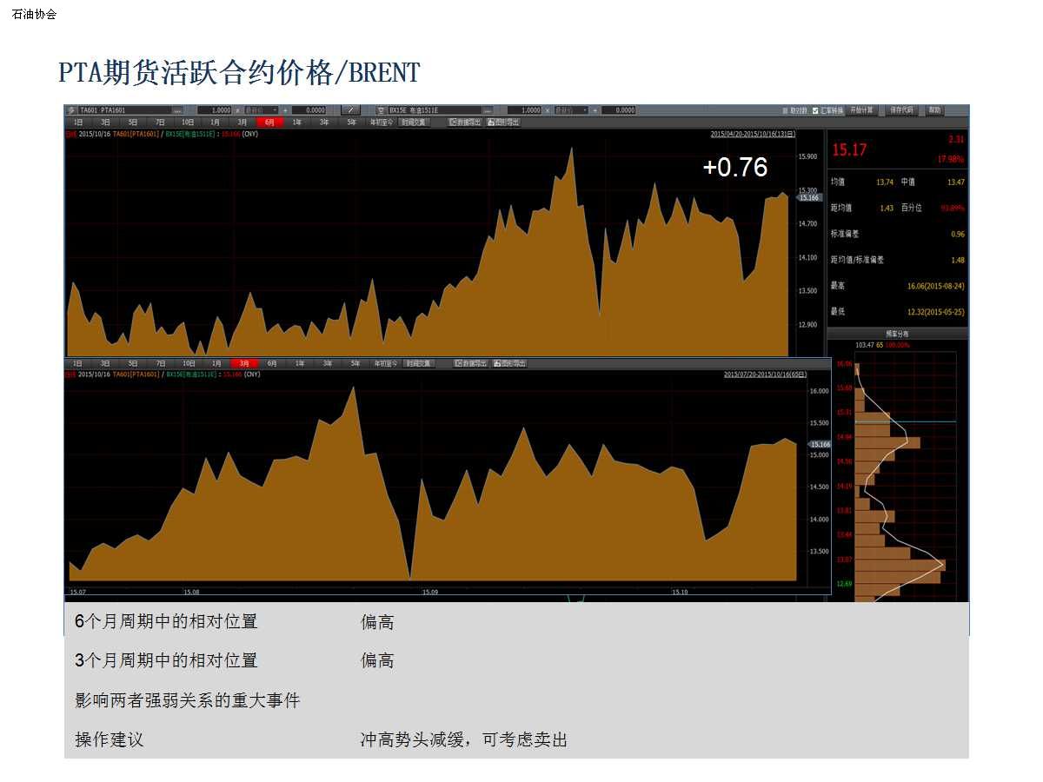
Task: Click the +0.76 annotation on upper chart
Action: point(735,167)
